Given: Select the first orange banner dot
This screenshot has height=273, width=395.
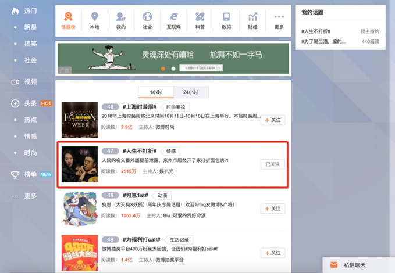Looking at the screenshot, I should click(163, 69).
